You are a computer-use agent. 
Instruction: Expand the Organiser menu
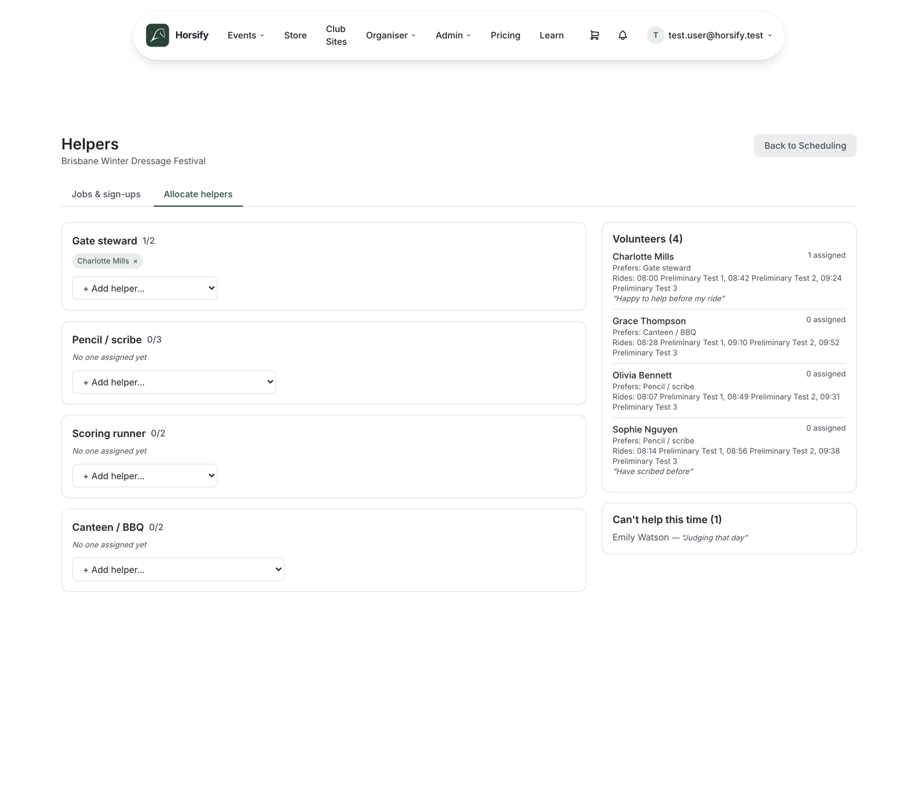coord(391,35)
